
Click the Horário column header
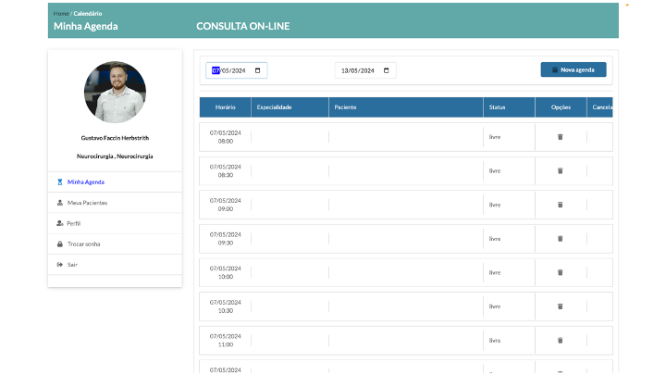click(226, 107)
